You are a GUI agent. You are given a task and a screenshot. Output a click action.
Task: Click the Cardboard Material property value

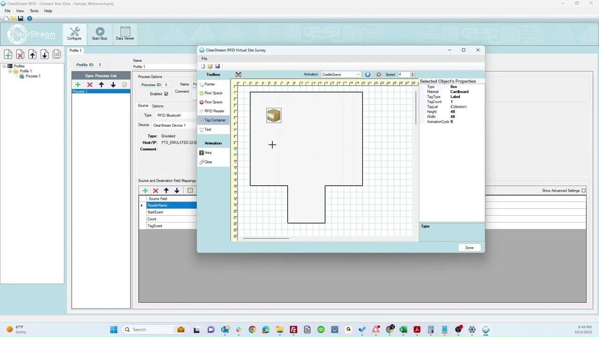click(459, 92)
